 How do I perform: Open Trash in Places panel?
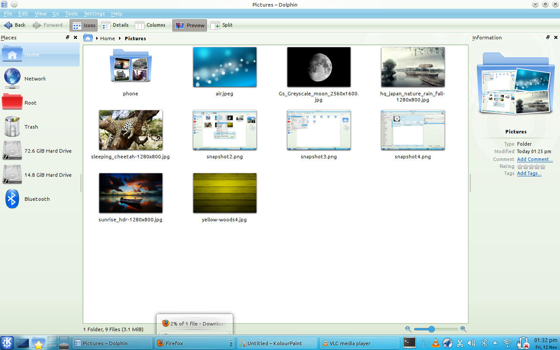click(x=40, y=127)
